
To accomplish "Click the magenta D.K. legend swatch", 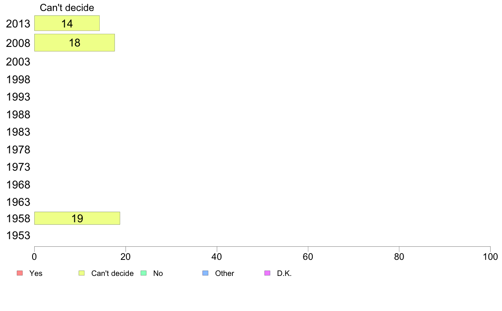I will point(267,273).
